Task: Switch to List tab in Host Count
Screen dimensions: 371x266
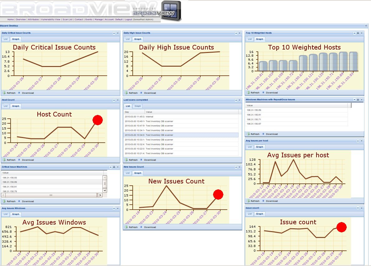Action: [6, 106]
